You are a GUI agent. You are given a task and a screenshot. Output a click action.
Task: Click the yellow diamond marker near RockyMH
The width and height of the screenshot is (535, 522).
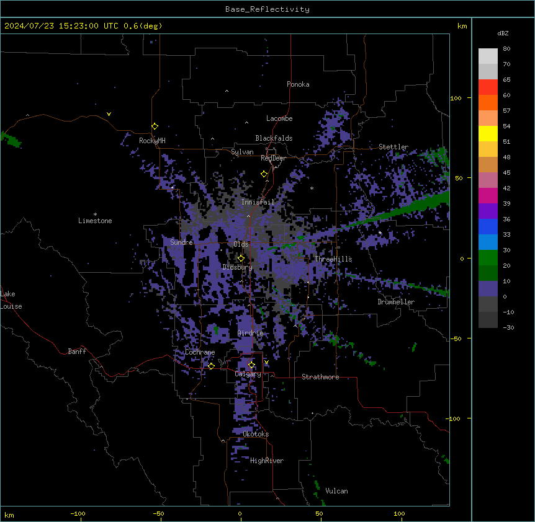click(x=155, y=126)
